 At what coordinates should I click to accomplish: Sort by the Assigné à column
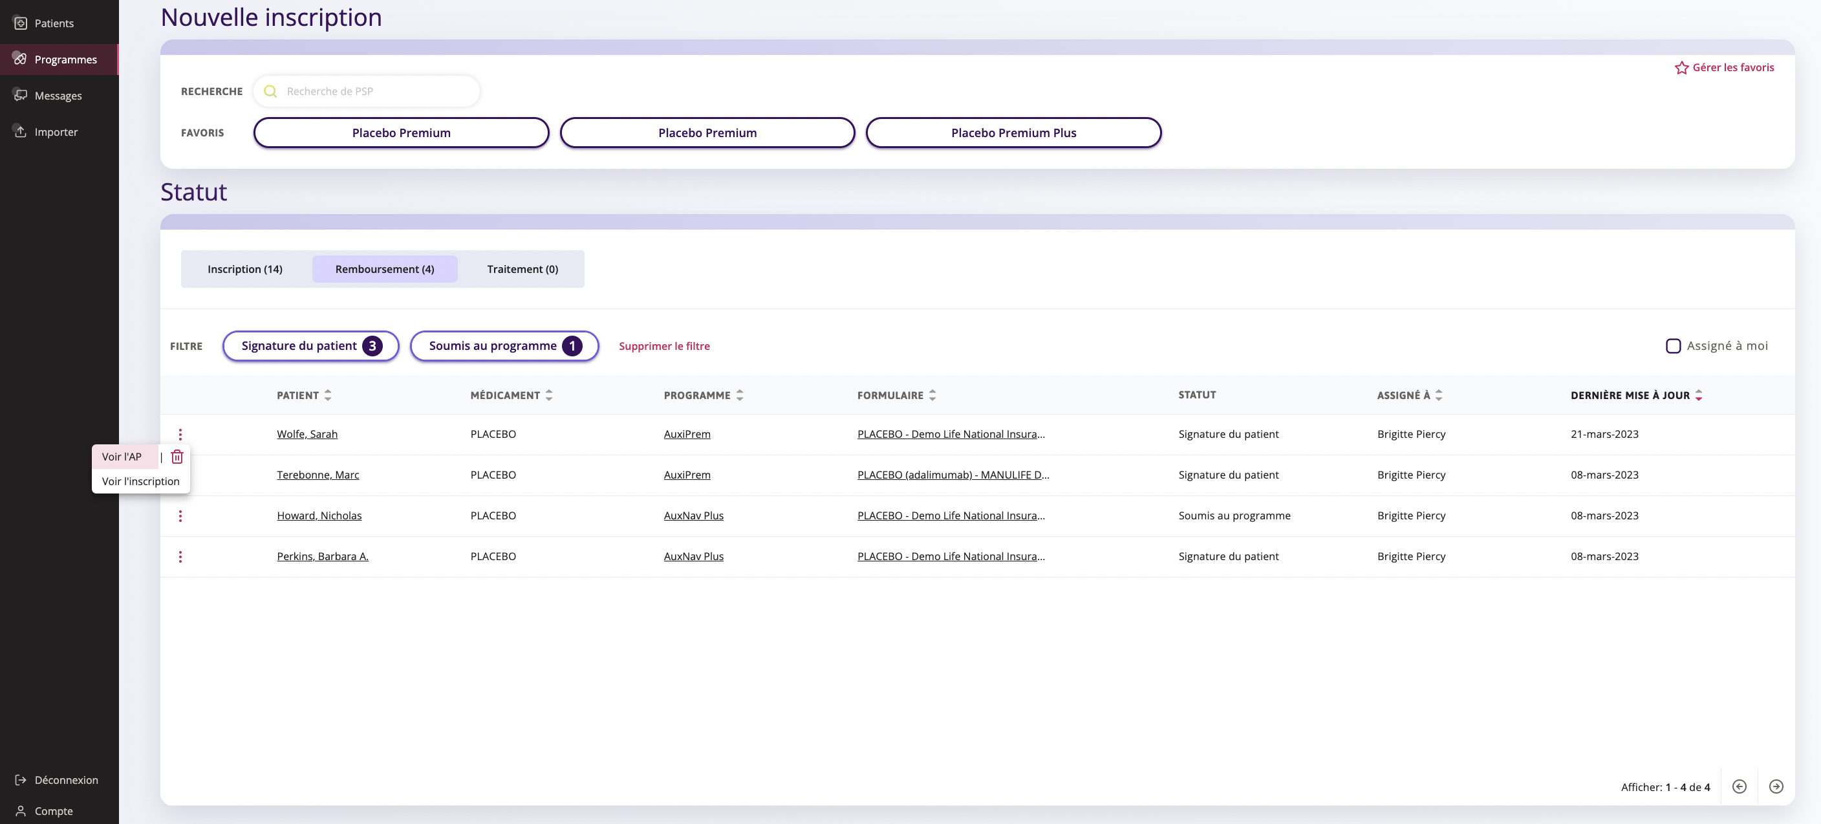1439,395
